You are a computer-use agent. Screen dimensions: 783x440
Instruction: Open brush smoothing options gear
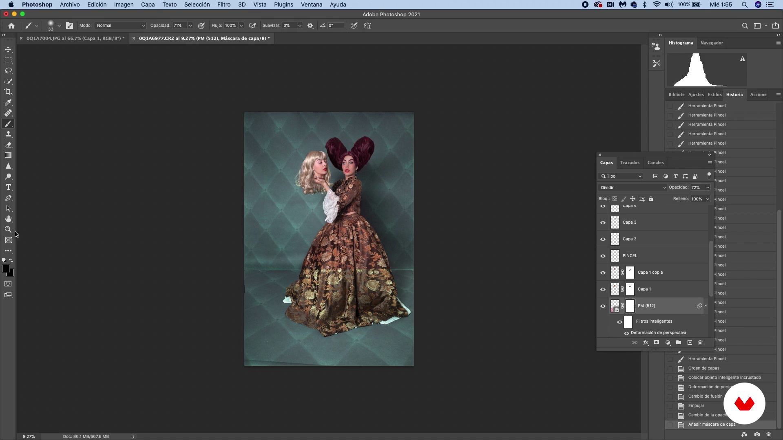[x=310, y=25]
